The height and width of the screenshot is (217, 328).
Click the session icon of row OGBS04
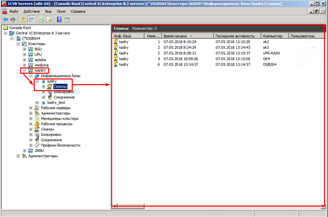(x=116, y=64)
